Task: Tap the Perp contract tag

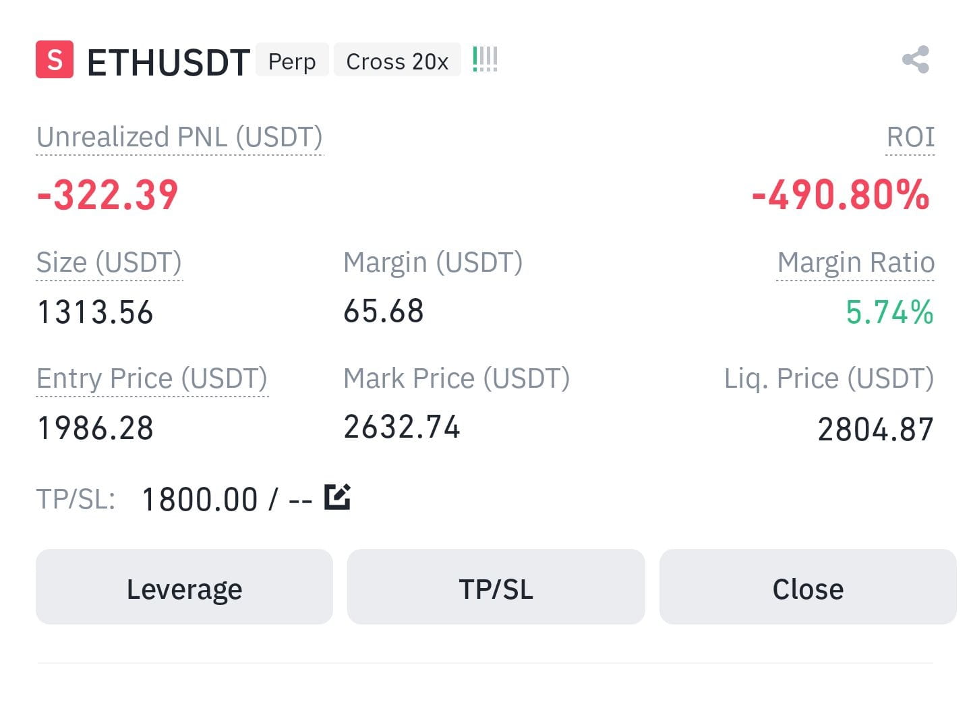Action: click(292, 61)
